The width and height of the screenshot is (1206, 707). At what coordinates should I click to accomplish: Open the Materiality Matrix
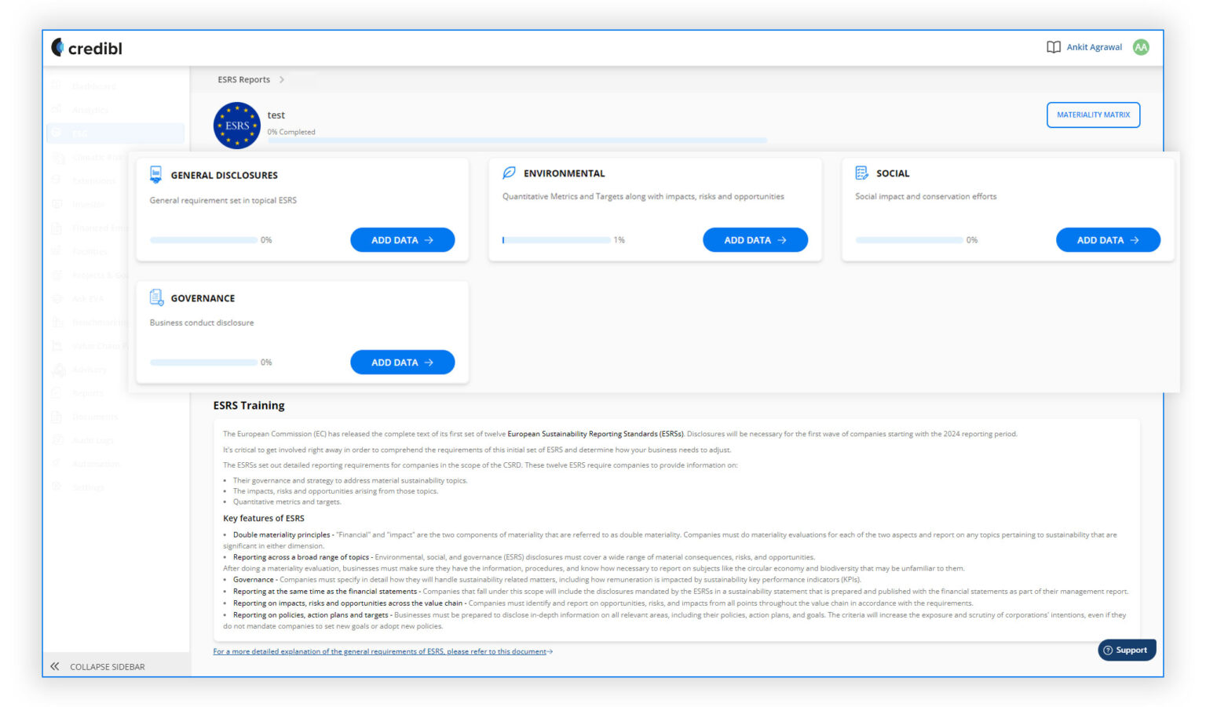[x=1093, y=115]
